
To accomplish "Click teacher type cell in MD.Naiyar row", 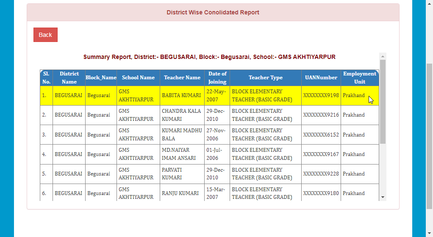I will pyautogui.click(x=266, y=154).
